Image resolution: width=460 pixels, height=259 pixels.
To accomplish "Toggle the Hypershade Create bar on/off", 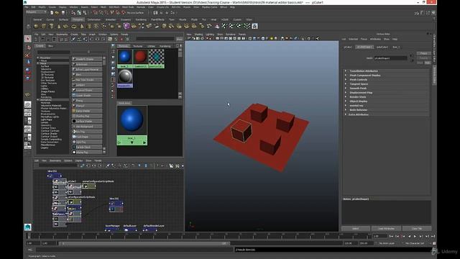I will coord(37,39).
